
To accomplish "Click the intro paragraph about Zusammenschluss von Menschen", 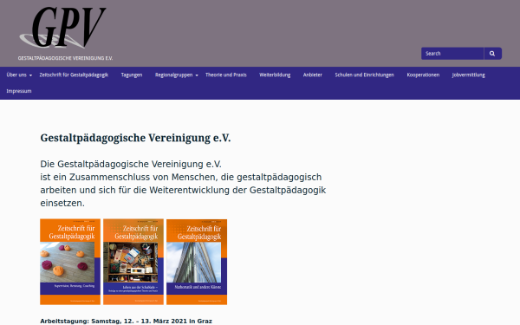I will tap(183, 184).
